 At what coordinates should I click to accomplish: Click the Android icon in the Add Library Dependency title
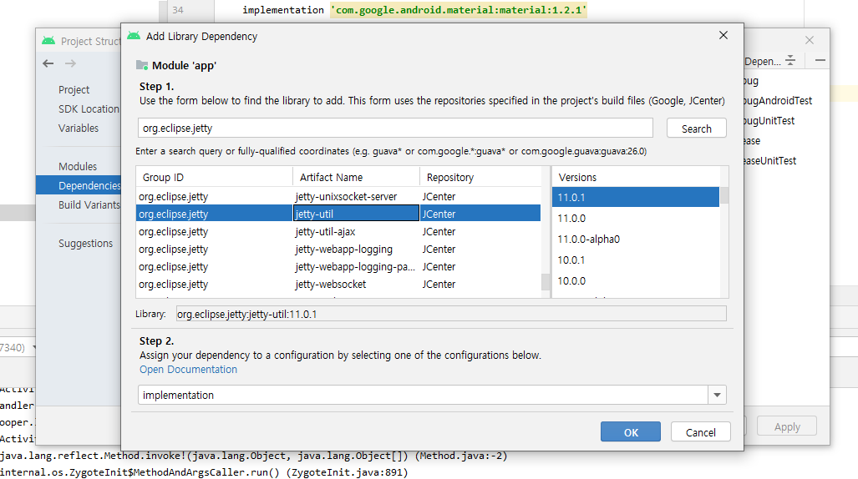tap(134, 36)
